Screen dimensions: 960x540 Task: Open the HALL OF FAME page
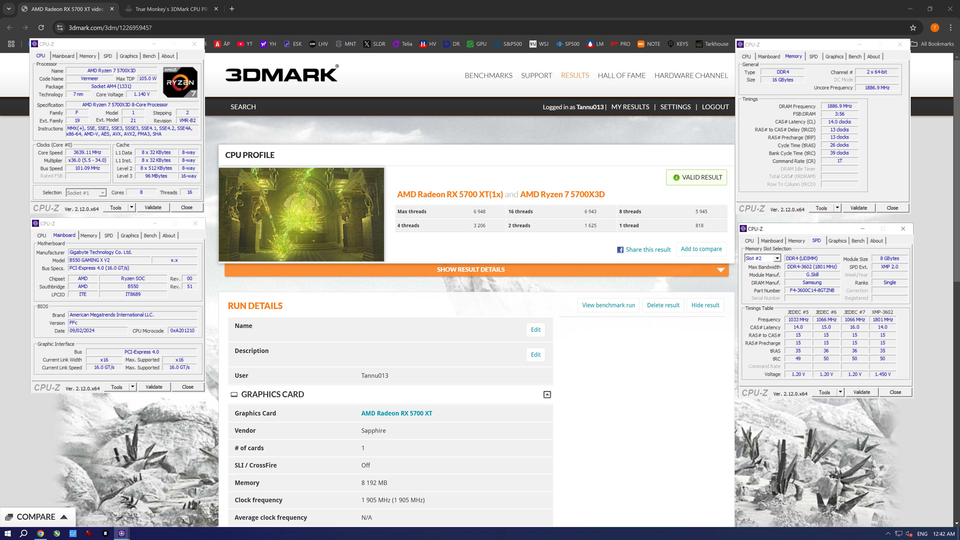click(621, 75)
